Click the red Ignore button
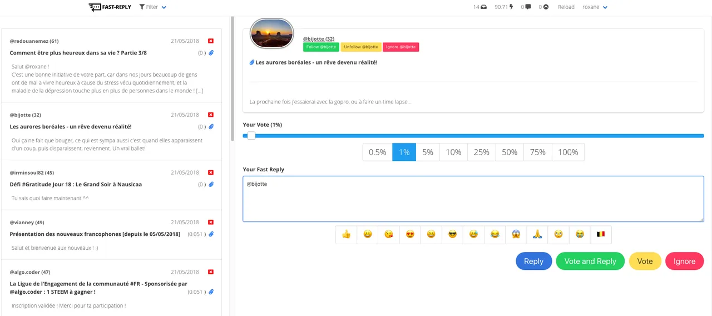The height and width of the screenshot is (316, 712). click(685, 261)
